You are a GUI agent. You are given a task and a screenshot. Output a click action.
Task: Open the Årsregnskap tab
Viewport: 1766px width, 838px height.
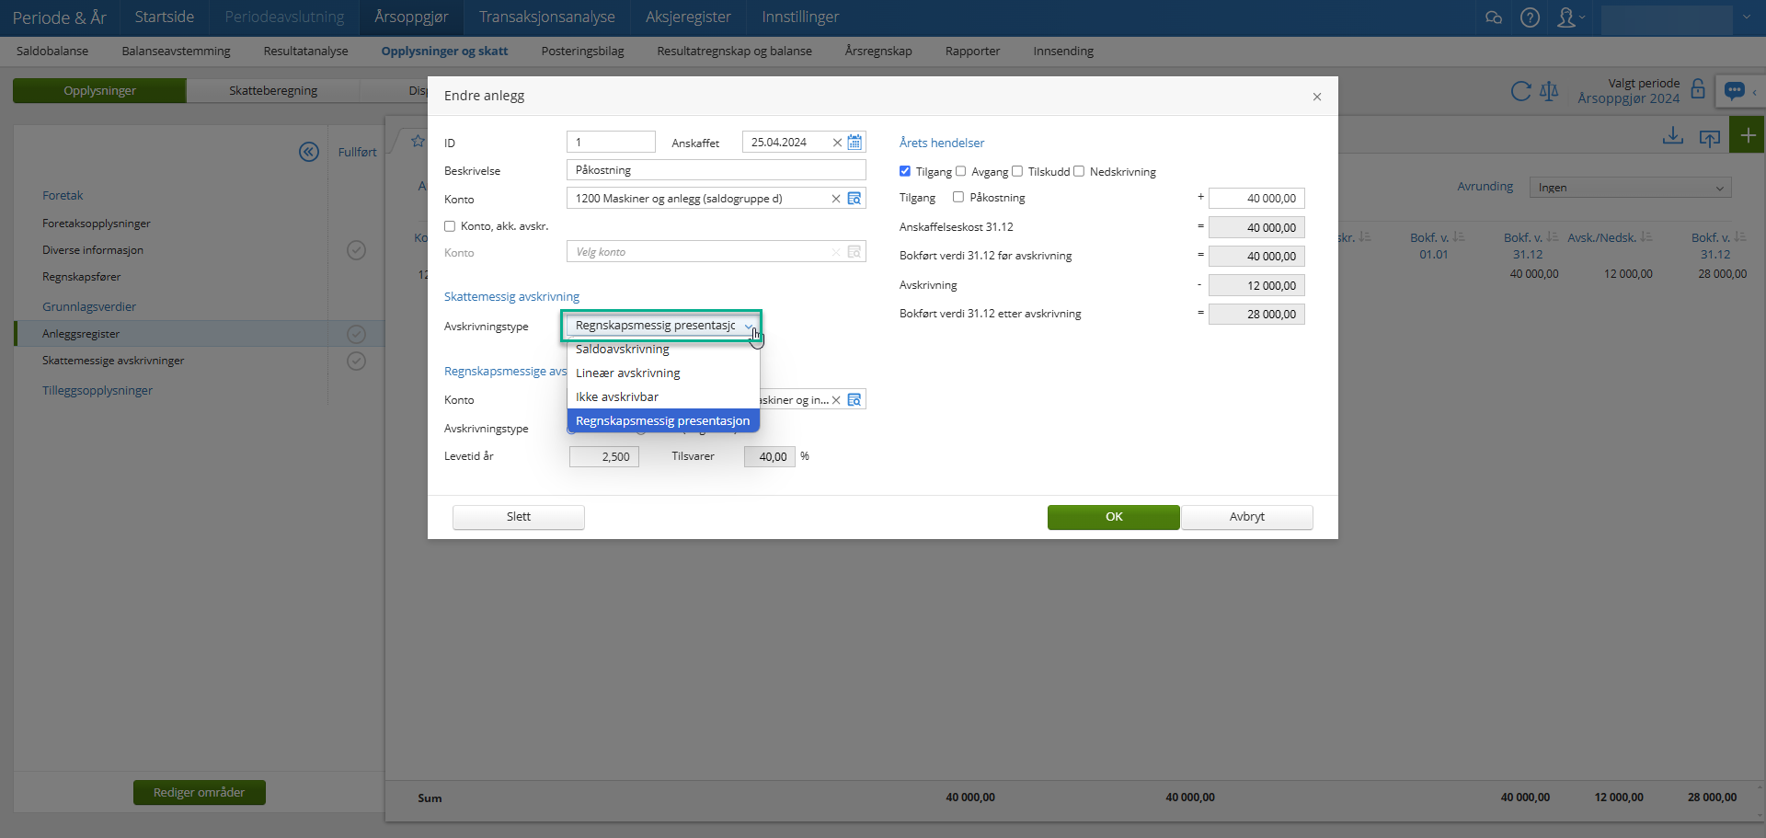[x=878, y=52]
